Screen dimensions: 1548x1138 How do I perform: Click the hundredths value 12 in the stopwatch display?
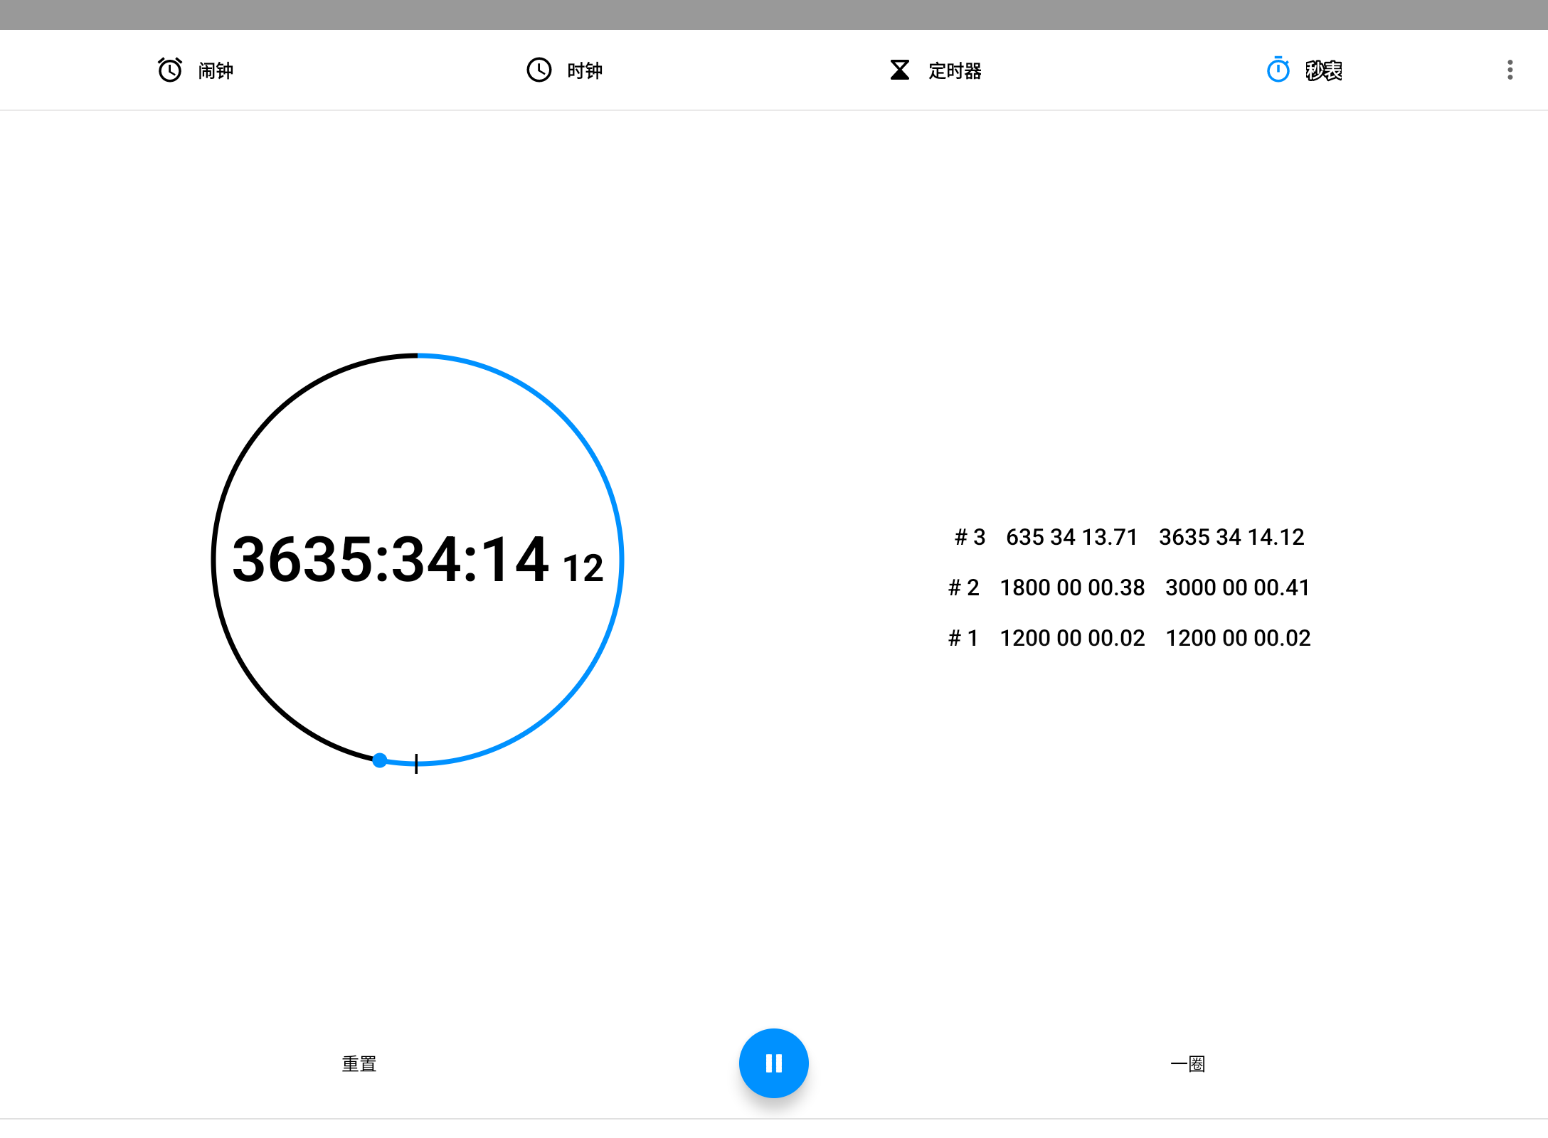coord(583,568)
